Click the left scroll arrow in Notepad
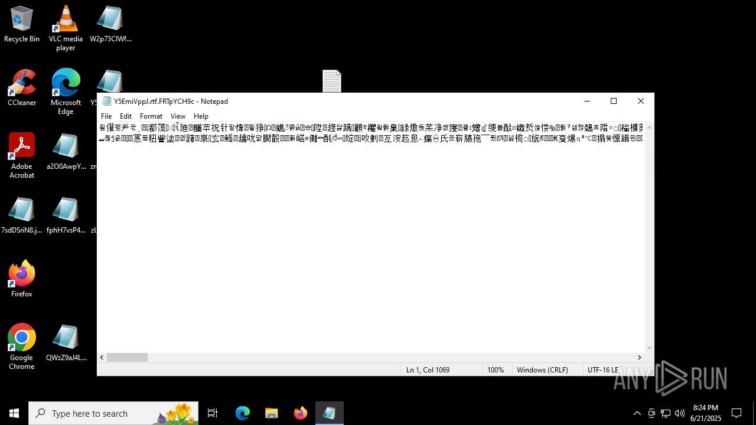756x425 pixels. click(x=102, y=357)
